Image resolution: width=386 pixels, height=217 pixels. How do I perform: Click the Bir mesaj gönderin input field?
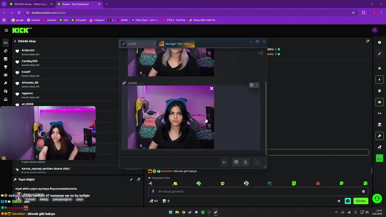pos(258,191)
